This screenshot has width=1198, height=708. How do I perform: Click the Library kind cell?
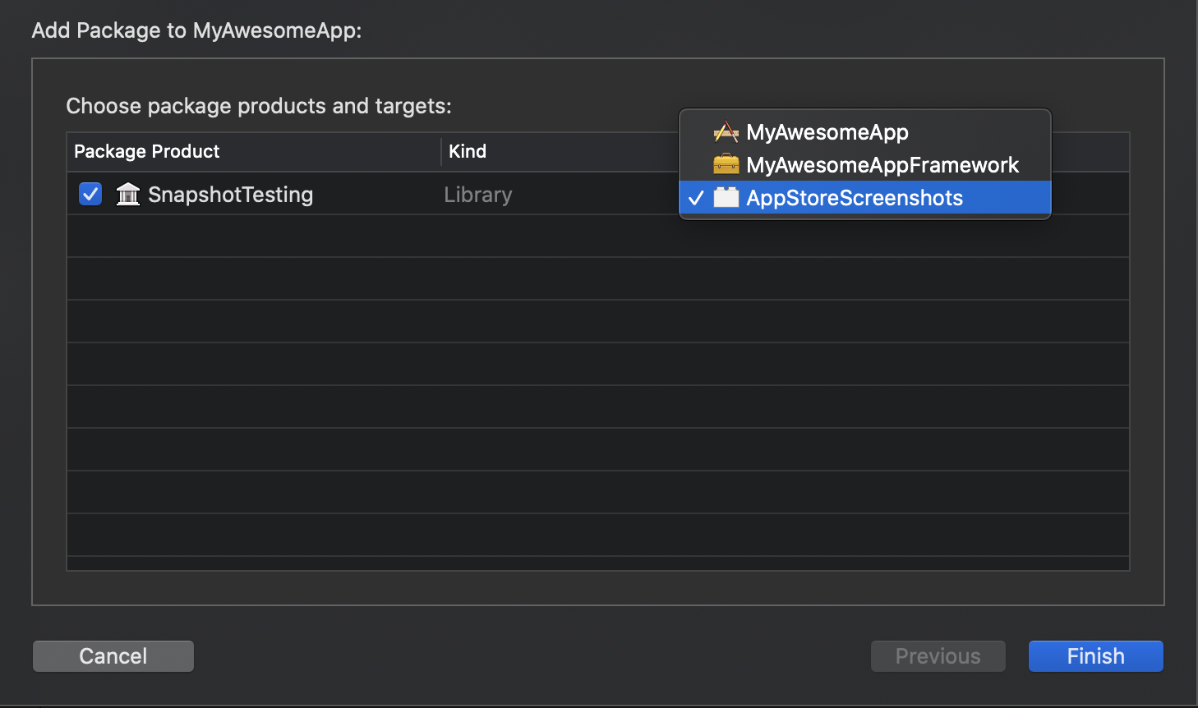[477, 195]
